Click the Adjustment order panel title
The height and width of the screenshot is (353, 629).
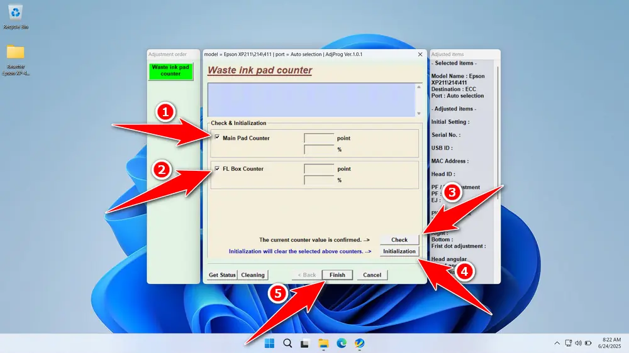(167, 54)
